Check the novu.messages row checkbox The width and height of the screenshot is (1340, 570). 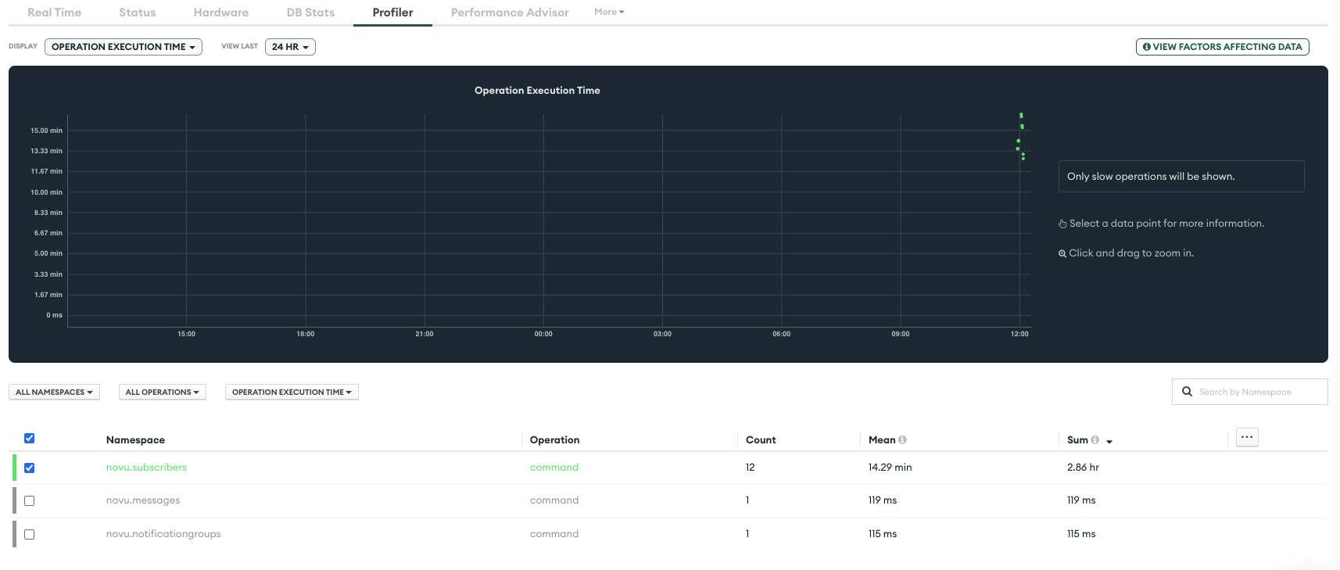tap(29, 500)
